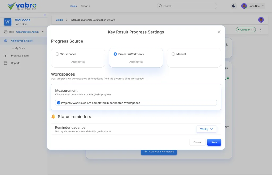Collapse the sidebar with the double-chevron icon
The height and width of the screenshot is (175, 272).
(45, 15)
